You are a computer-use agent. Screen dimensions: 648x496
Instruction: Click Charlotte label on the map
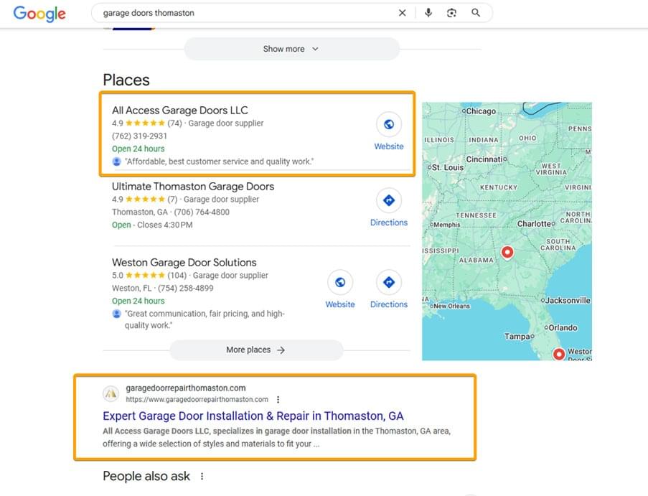point(535,224)
